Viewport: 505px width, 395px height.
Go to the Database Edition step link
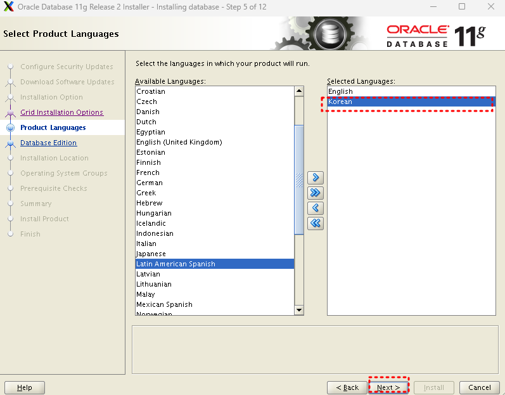pos(49,143)
